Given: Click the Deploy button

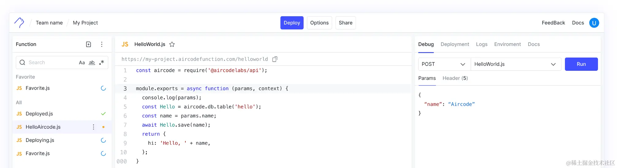Looking at the screenshot, I should click(292, 23).
